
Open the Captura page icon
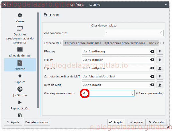tap(20, 76)
